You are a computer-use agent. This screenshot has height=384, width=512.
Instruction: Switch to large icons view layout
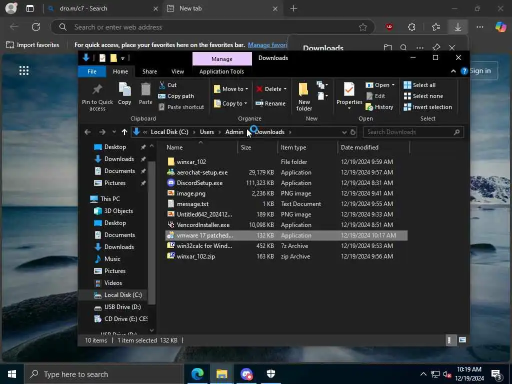pos(462,340)
